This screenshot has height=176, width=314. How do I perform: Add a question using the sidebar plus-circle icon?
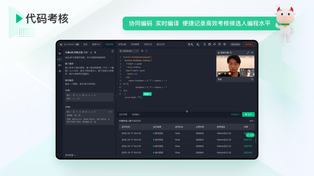pyautogui.click(x=60, y=71)
